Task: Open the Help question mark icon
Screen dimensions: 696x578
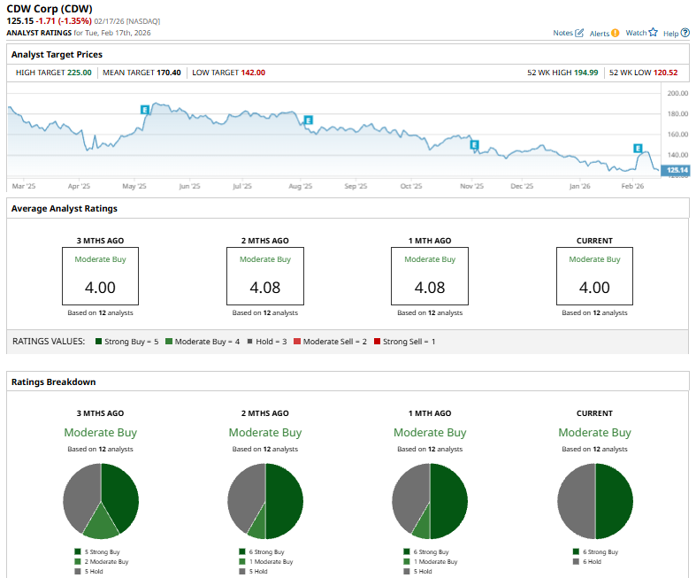Action: [x=685, y=33]
